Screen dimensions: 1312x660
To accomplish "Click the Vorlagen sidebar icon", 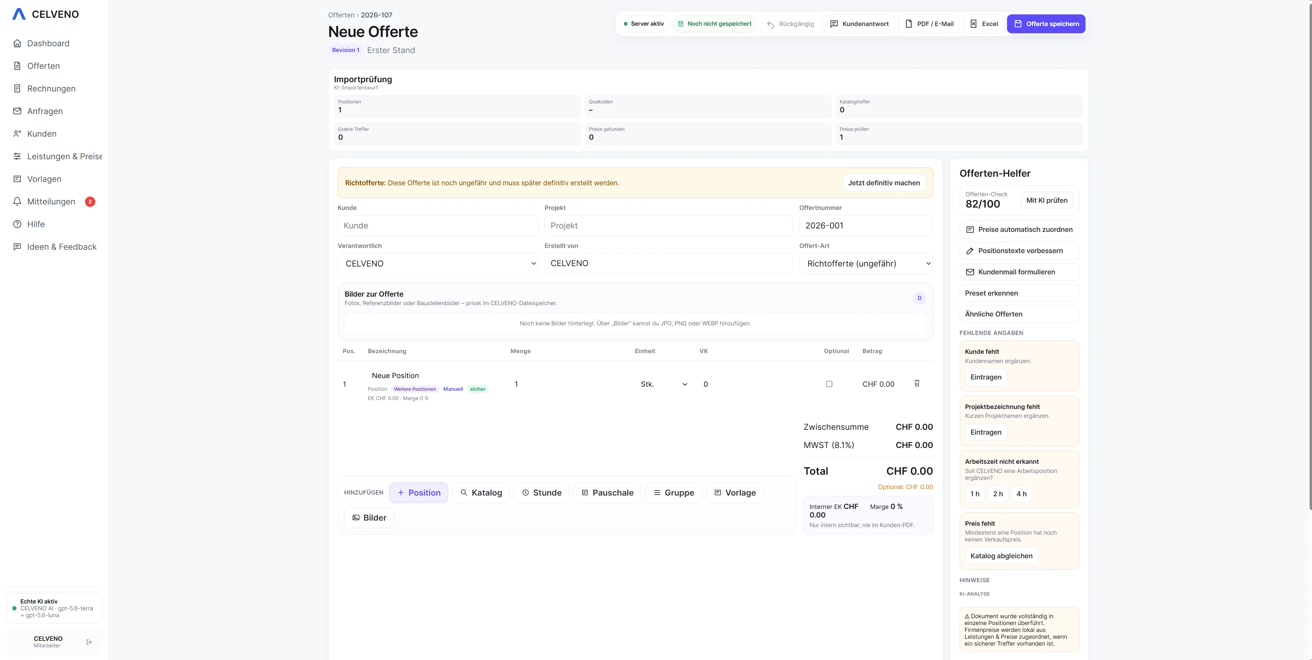I will point(17,179).
